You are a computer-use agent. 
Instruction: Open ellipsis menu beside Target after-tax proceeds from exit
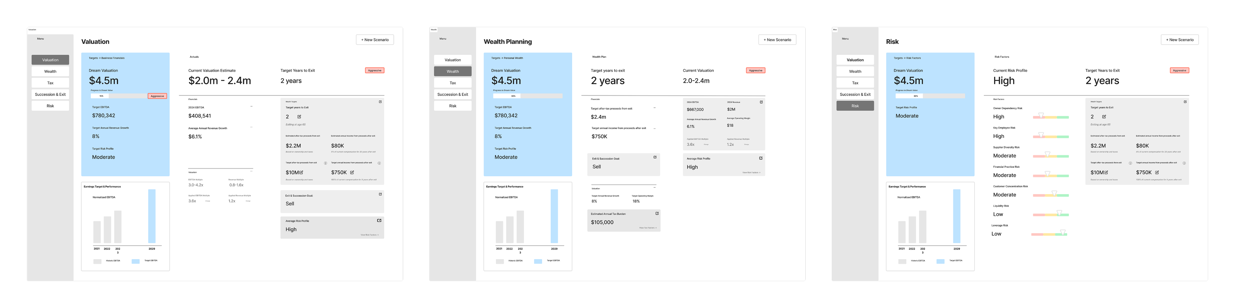pos(654,108)
